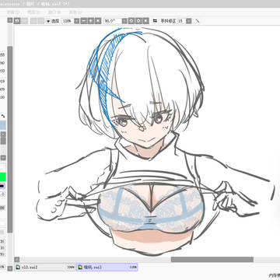Select the straight line drawing mode icon
Viewport: 280px width, 280px height.
(x=198, y=21)
